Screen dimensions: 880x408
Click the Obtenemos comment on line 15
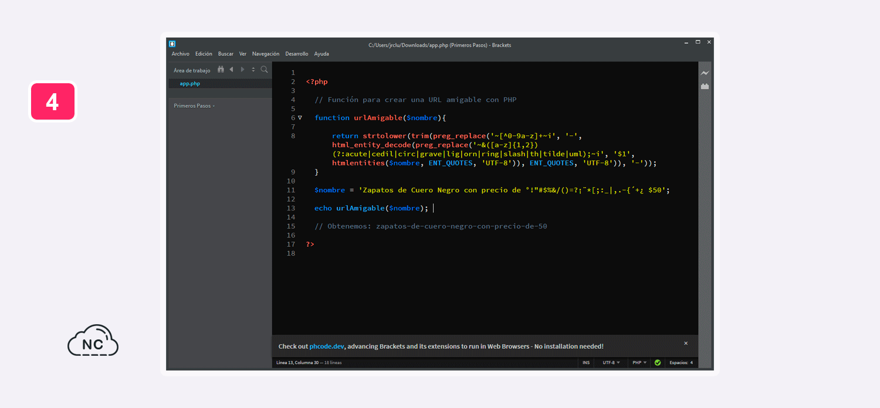point(431,226)
